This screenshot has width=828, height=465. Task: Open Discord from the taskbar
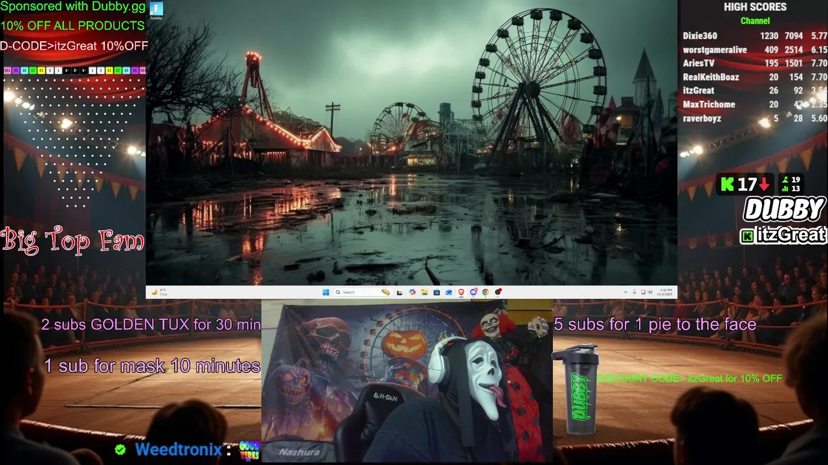click(474, 292)
